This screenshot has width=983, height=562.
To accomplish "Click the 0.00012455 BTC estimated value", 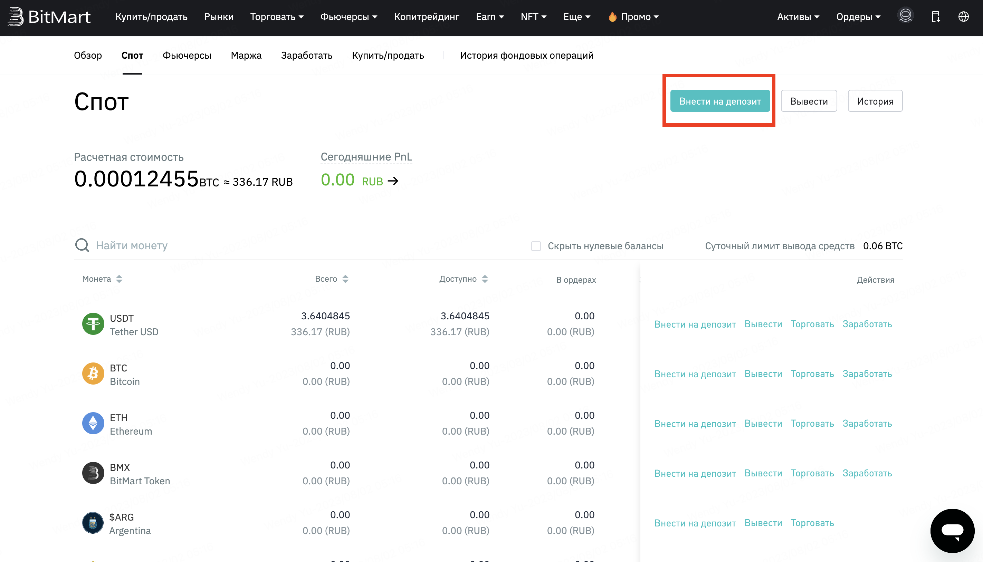I will (146, 179).
